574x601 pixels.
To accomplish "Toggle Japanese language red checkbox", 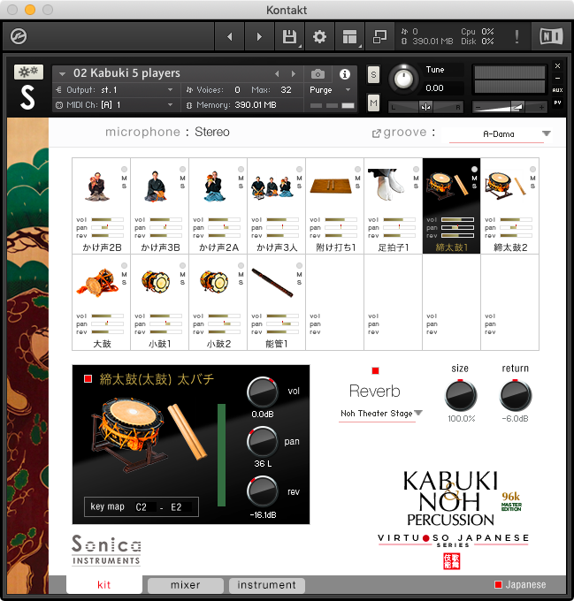I will point(498,584).
